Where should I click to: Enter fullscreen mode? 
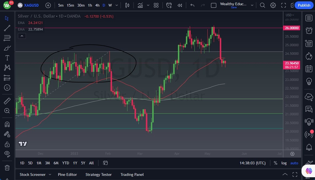click(x=284, y=6)
